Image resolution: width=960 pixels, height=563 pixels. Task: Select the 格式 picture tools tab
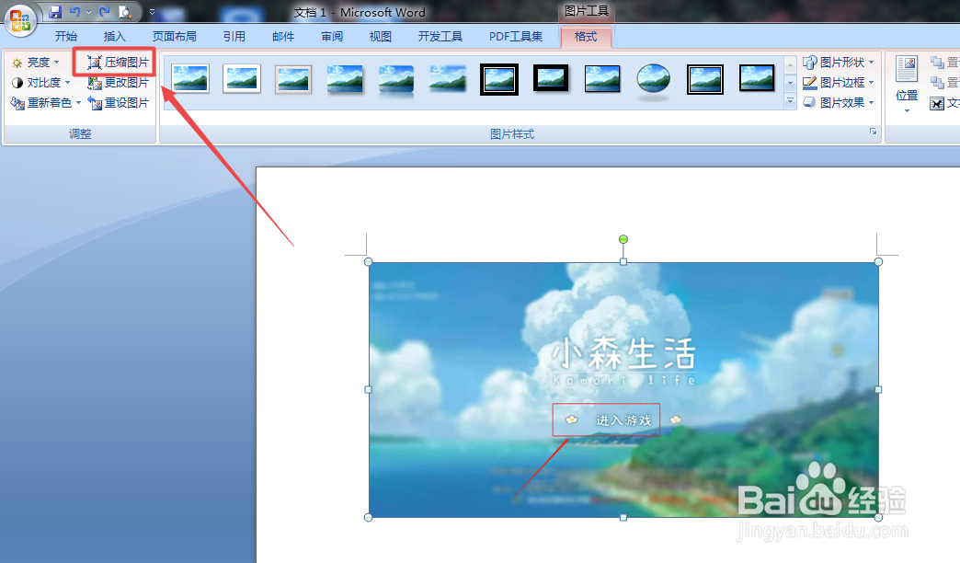click(586, 37)
